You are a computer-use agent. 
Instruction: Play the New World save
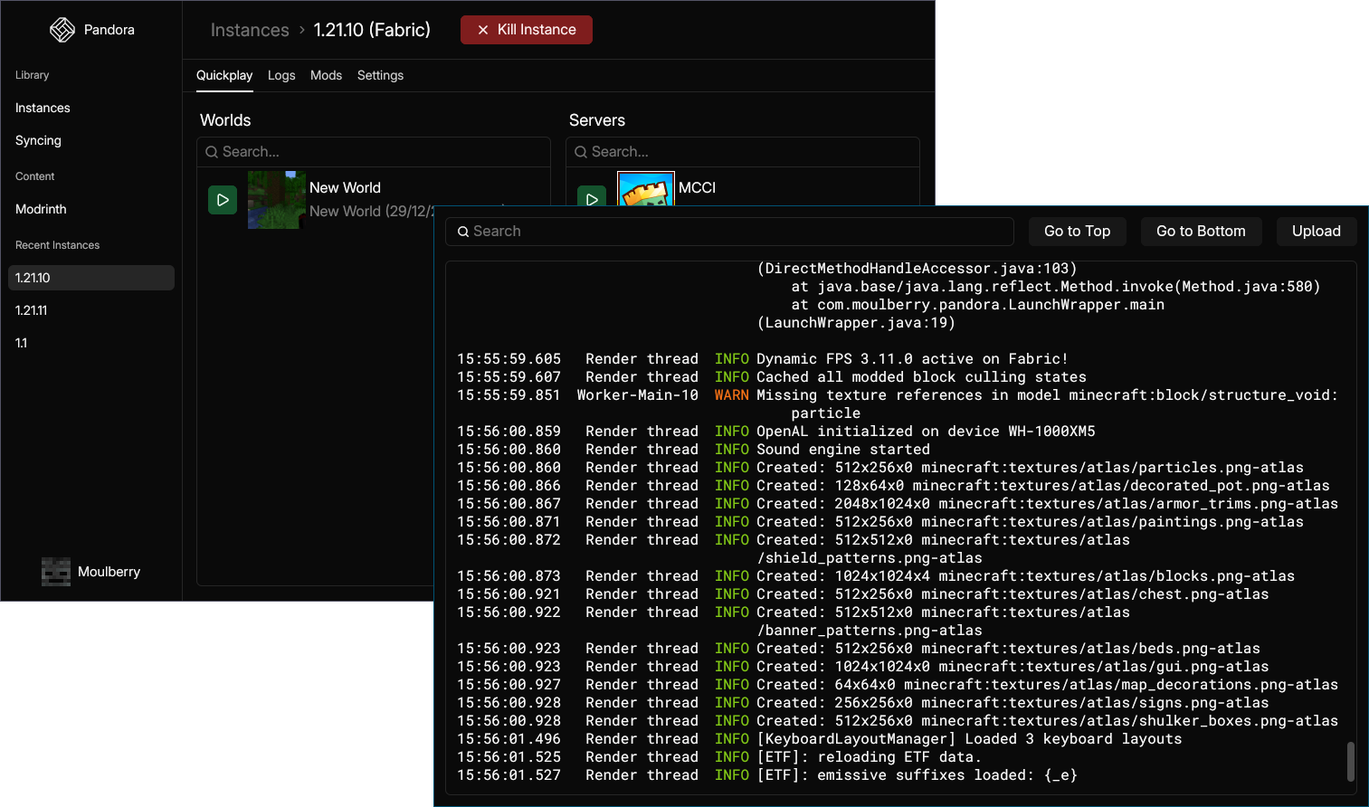coord(223,200)
